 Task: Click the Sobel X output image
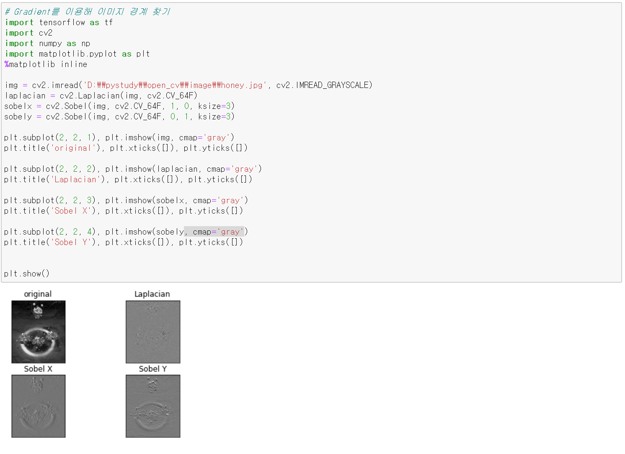[x=39, y=406]
